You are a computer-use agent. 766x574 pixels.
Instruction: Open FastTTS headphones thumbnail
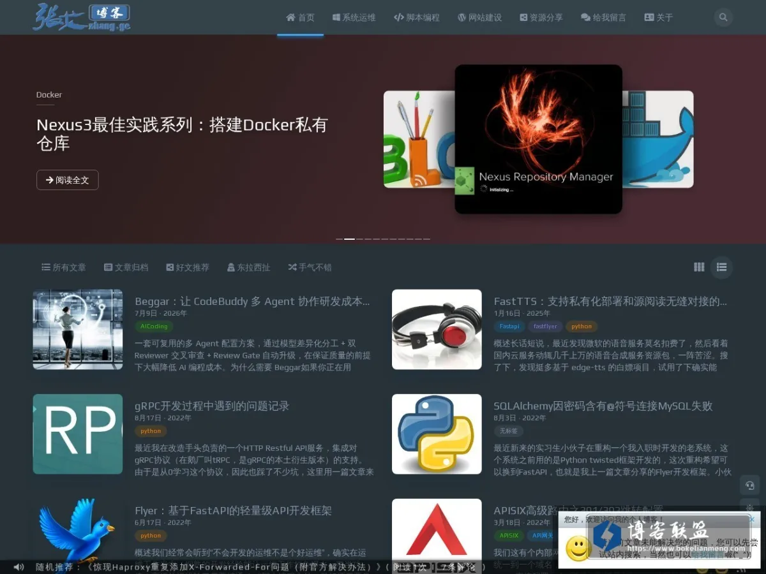pyautogui.click(x=437, y=330)
